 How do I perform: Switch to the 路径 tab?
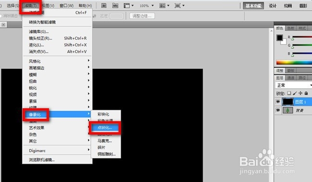[302, 78]
